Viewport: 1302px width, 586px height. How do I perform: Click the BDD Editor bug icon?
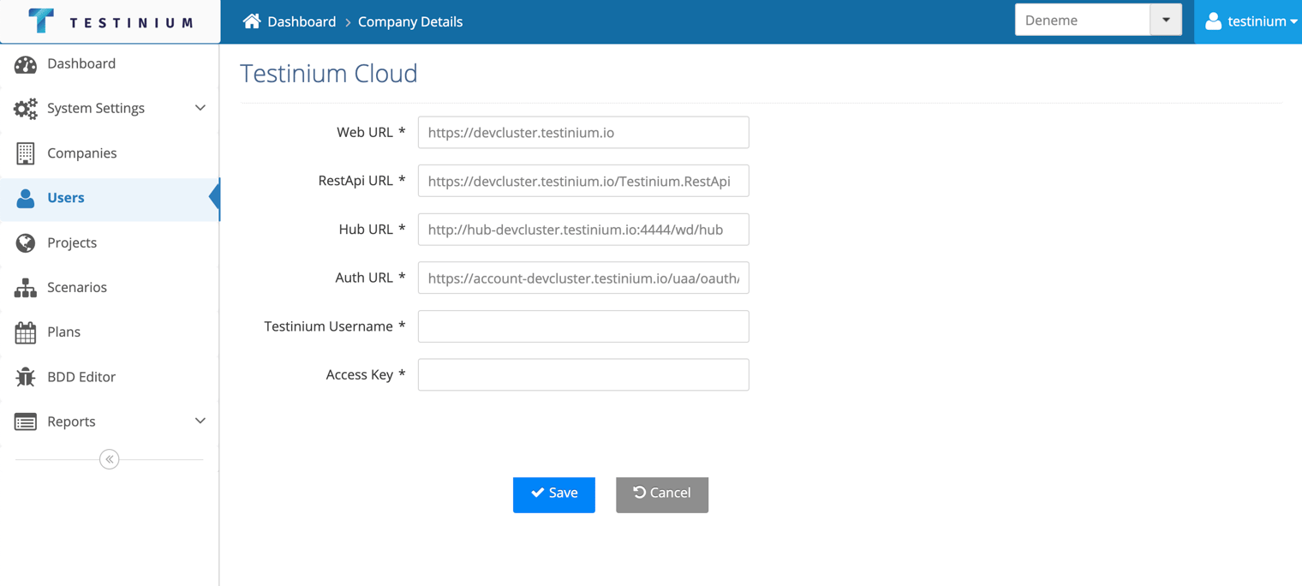coord(26,377)
